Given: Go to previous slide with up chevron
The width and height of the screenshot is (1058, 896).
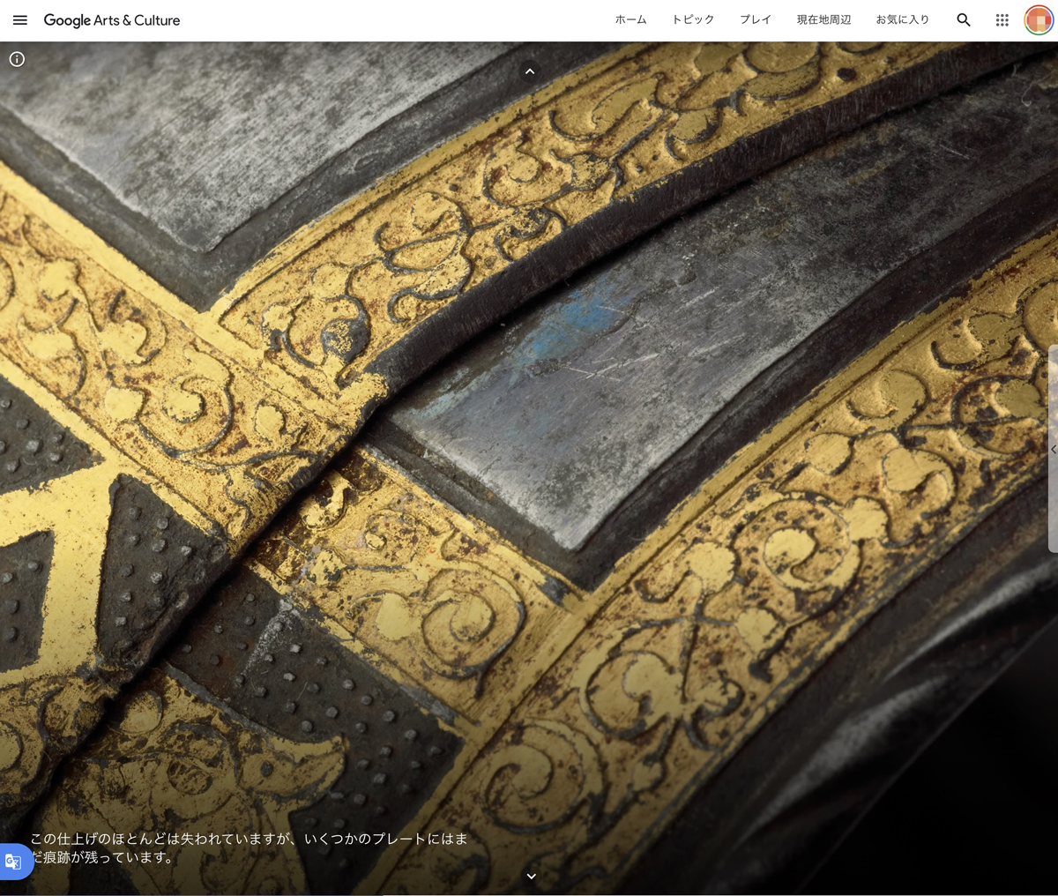Looking at the screenshot, I should click(530, 71).
